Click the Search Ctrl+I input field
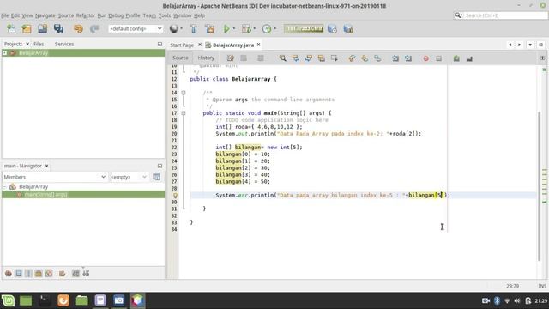The image size is (549, 309). (x=505, y=15)
